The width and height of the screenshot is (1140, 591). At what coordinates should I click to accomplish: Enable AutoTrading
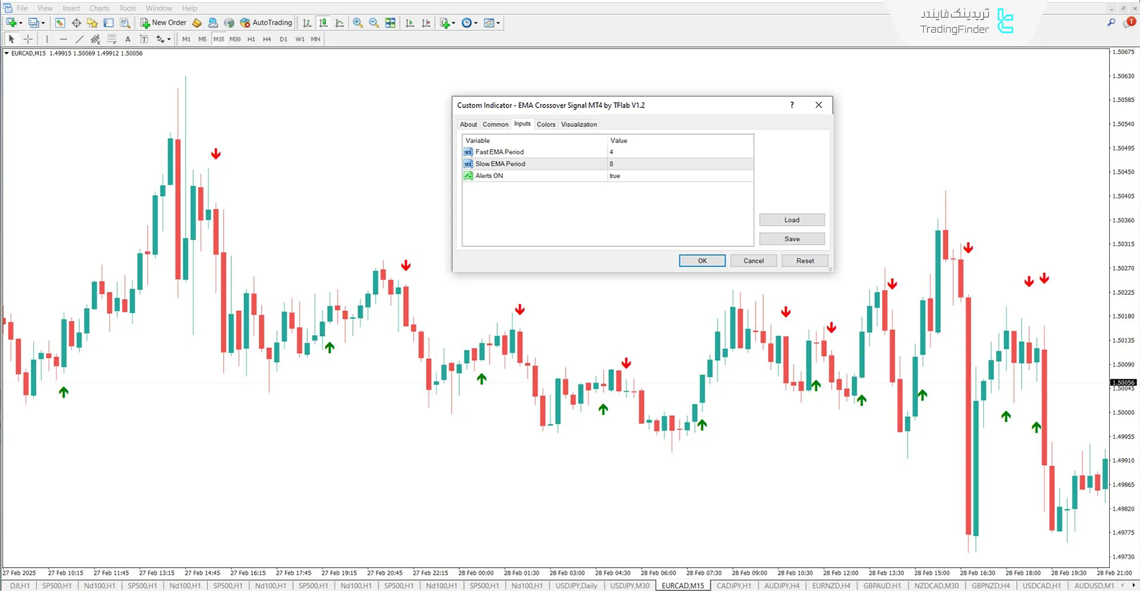click(267, 23)
